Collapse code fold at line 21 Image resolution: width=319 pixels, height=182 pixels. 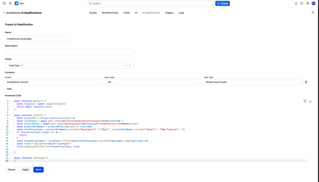(x=9, y=158)
